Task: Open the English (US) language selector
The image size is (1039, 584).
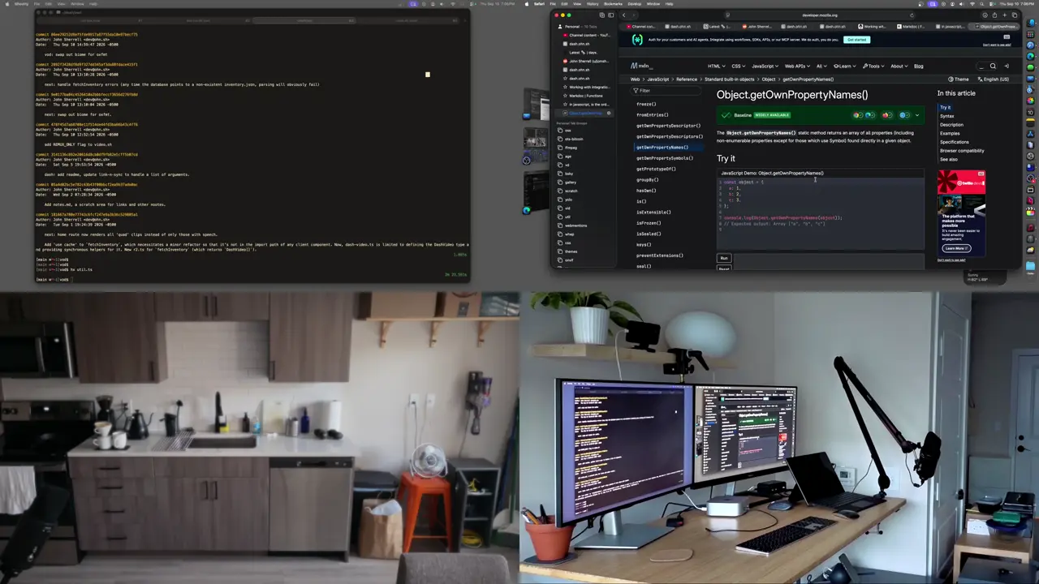Action: 993,79
